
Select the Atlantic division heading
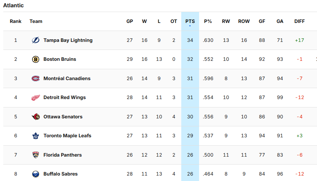point(13,5)
